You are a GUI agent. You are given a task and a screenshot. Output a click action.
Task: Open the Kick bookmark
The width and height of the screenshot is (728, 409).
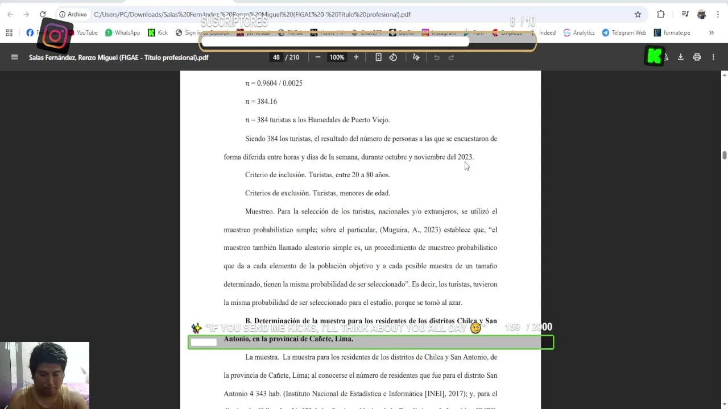pyautogui.click(x=158, y=33)
